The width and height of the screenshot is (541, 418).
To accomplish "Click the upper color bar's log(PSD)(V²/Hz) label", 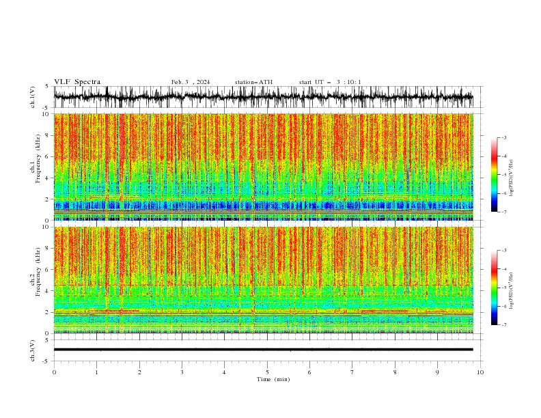I will click(512, 178).
